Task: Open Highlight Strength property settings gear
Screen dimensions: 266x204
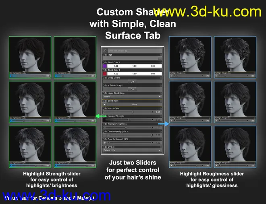Action: click(161, 116)
